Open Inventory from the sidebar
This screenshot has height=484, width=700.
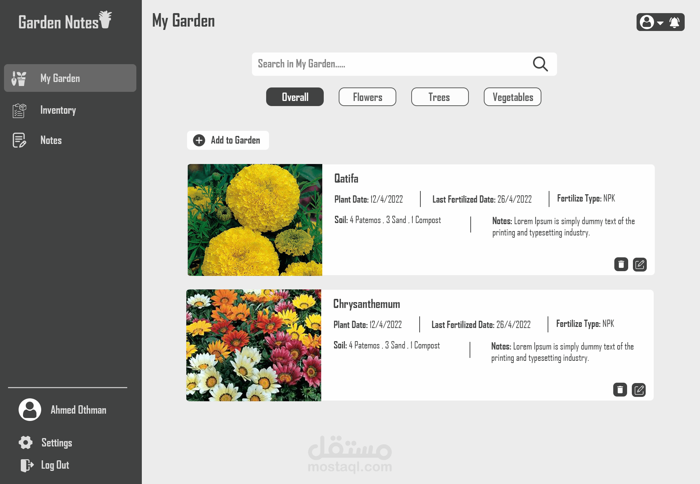[x=58, y=110]
